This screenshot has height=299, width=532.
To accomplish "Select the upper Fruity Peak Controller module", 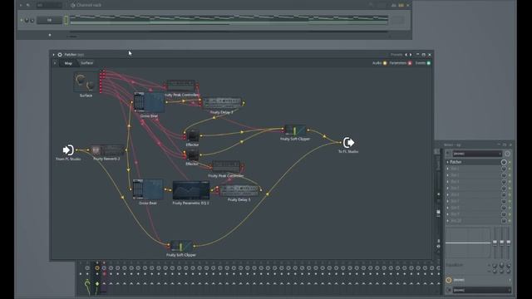I will (181, 86).
